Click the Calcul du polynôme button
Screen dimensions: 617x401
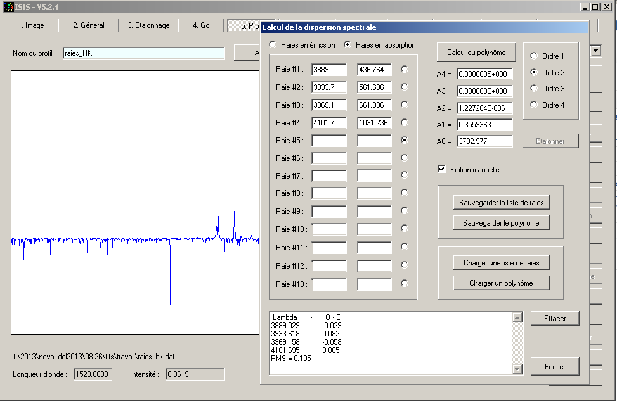pos(476,52)
